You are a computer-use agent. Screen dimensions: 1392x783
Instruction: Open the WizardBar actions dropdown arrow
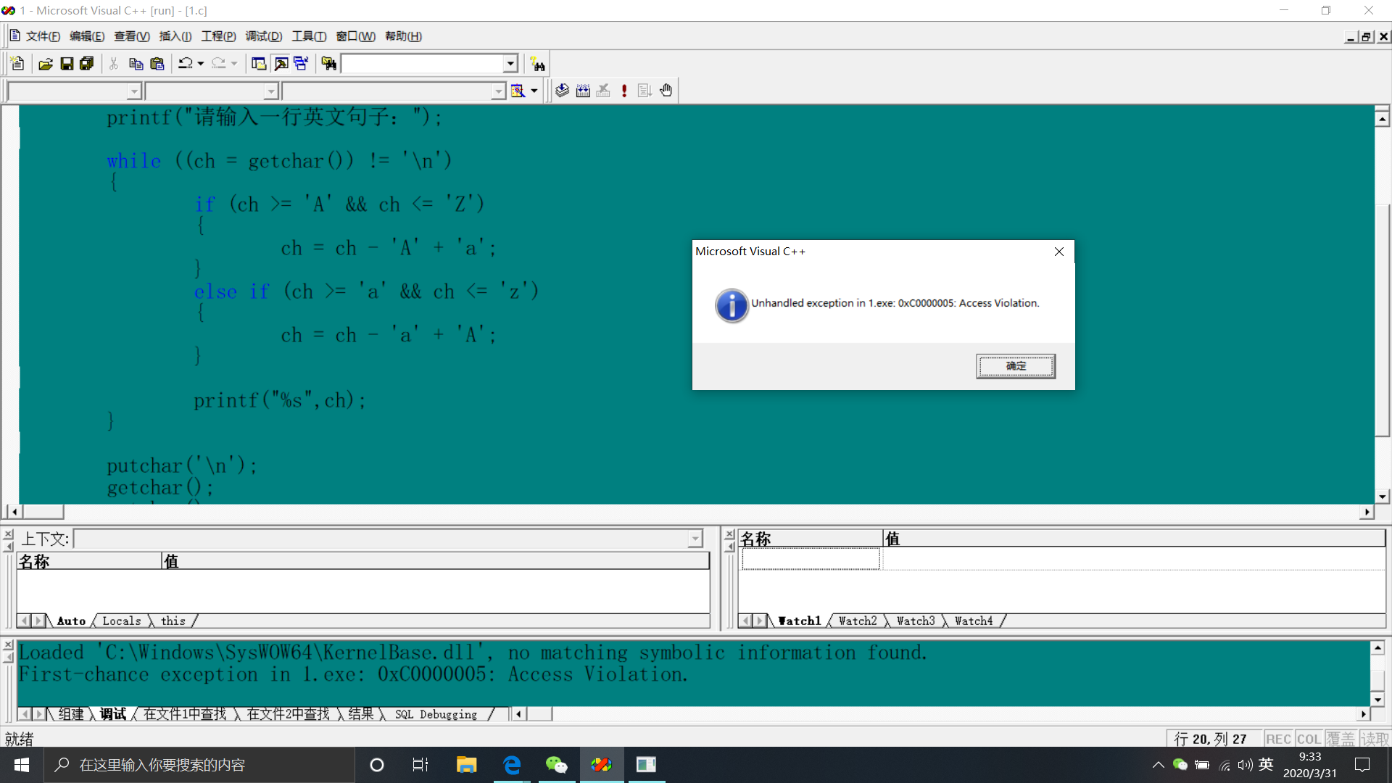coord(534,91)
